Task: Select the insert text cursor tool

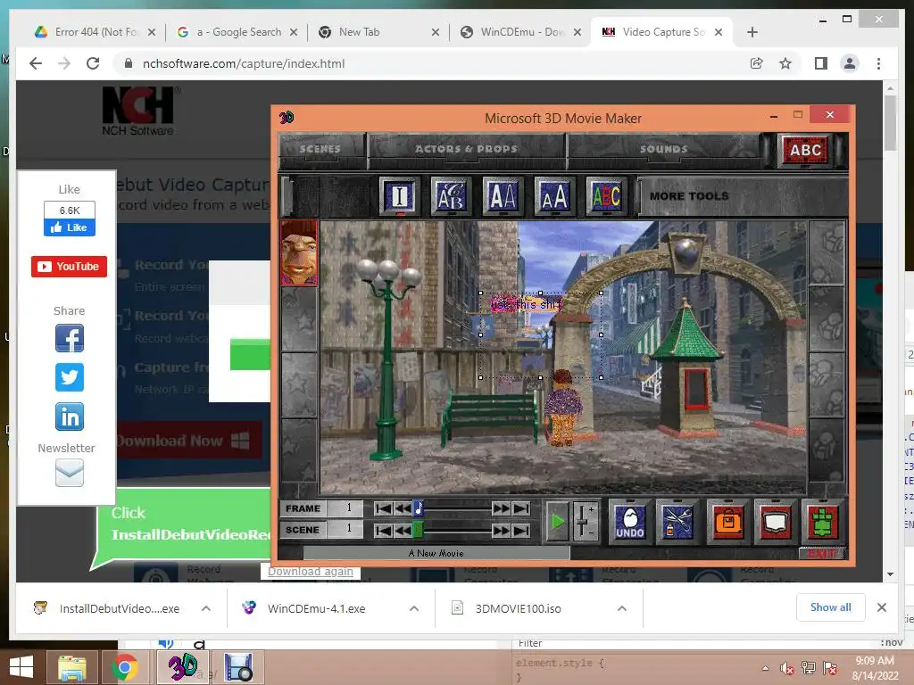Action: [x=399, y=196]
